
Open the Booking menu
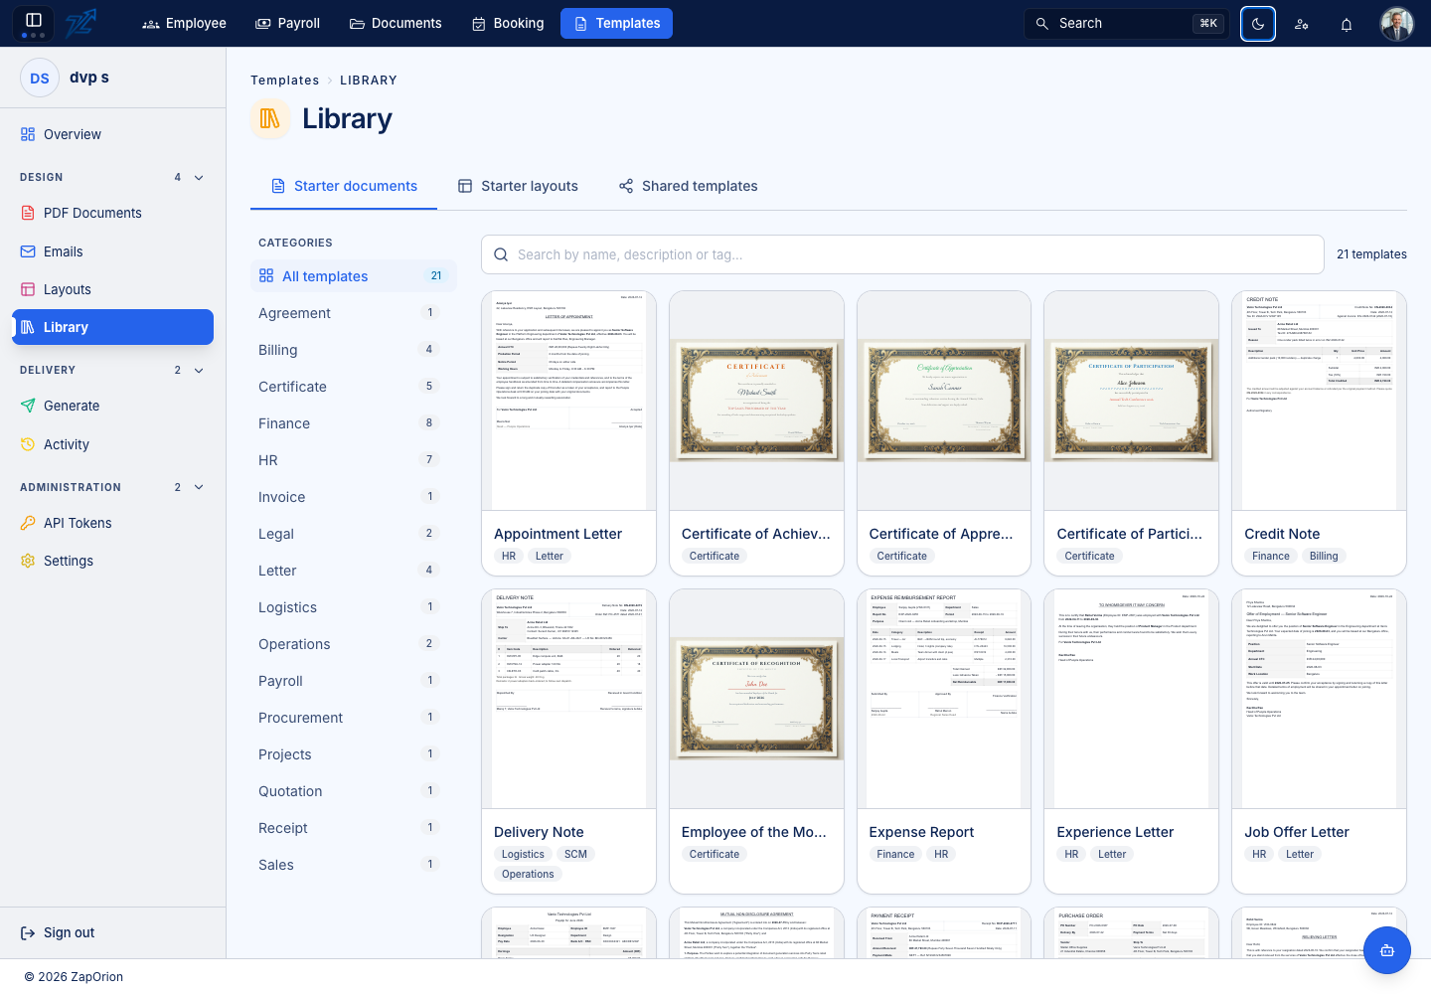(x=508, y=23)
